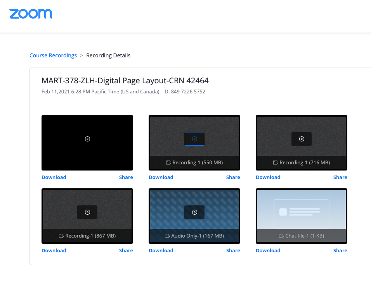The height and width of the screenshot is (286, 371).
Task: Click the meeting ID 849 7226 5752
Action: (184, 92)
